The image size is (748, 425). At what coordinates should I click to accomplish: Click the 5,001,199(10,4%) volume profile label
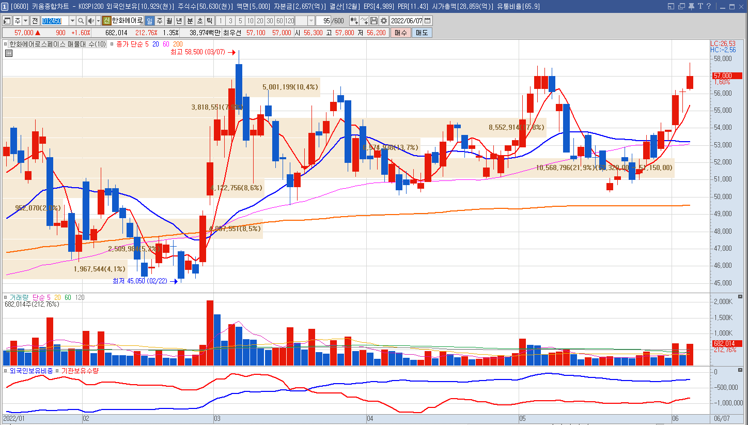pos(290,87)
